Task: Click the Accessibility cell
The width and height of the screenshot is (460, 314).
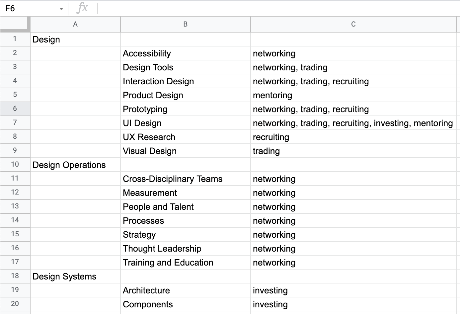Action: [x=186, y=53]
